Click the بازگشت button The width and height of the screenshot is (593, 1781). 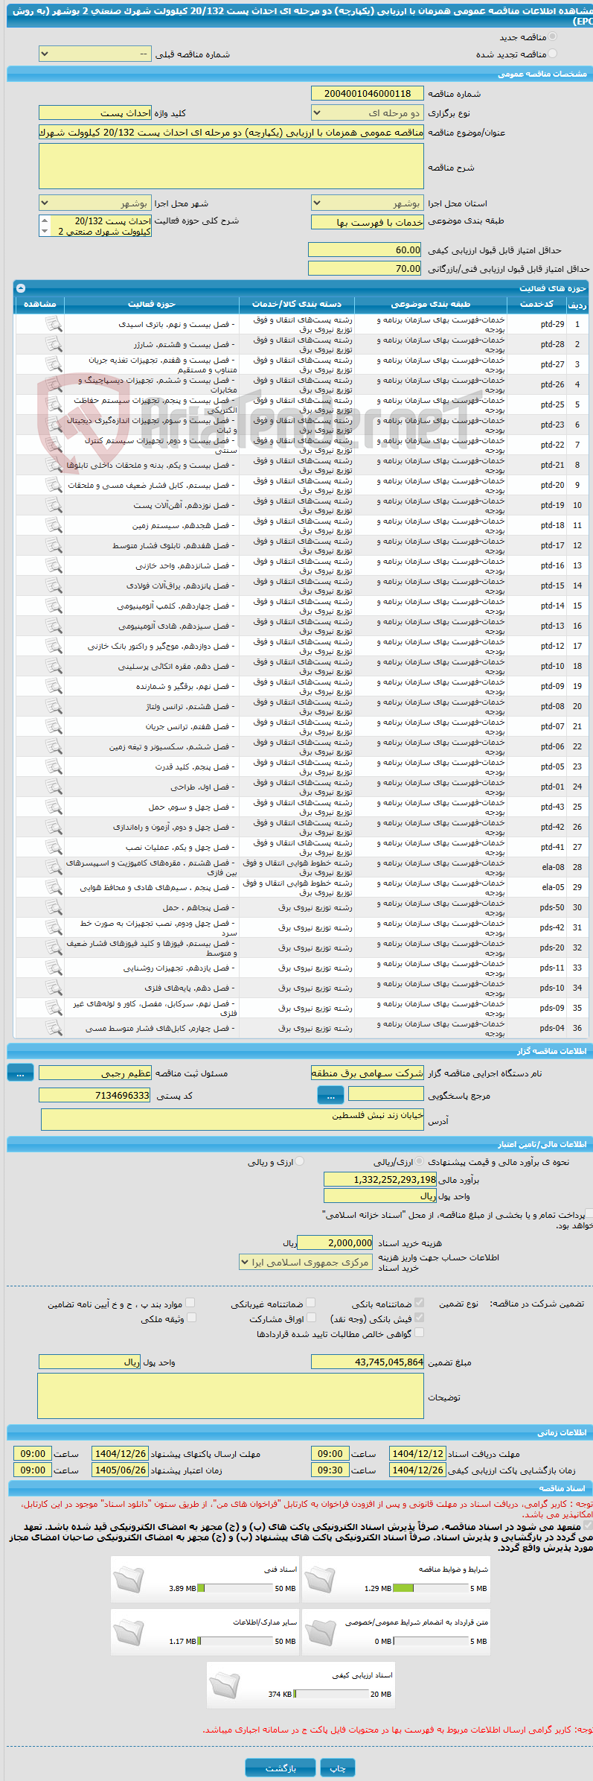[x=281, y=1768]
